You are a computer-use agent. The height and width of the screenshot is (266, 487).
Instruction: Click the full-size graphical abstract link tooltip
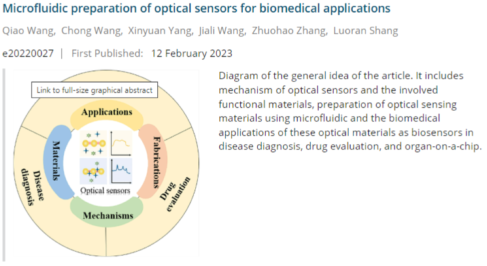pyautogui.click(x=94, y=90)
